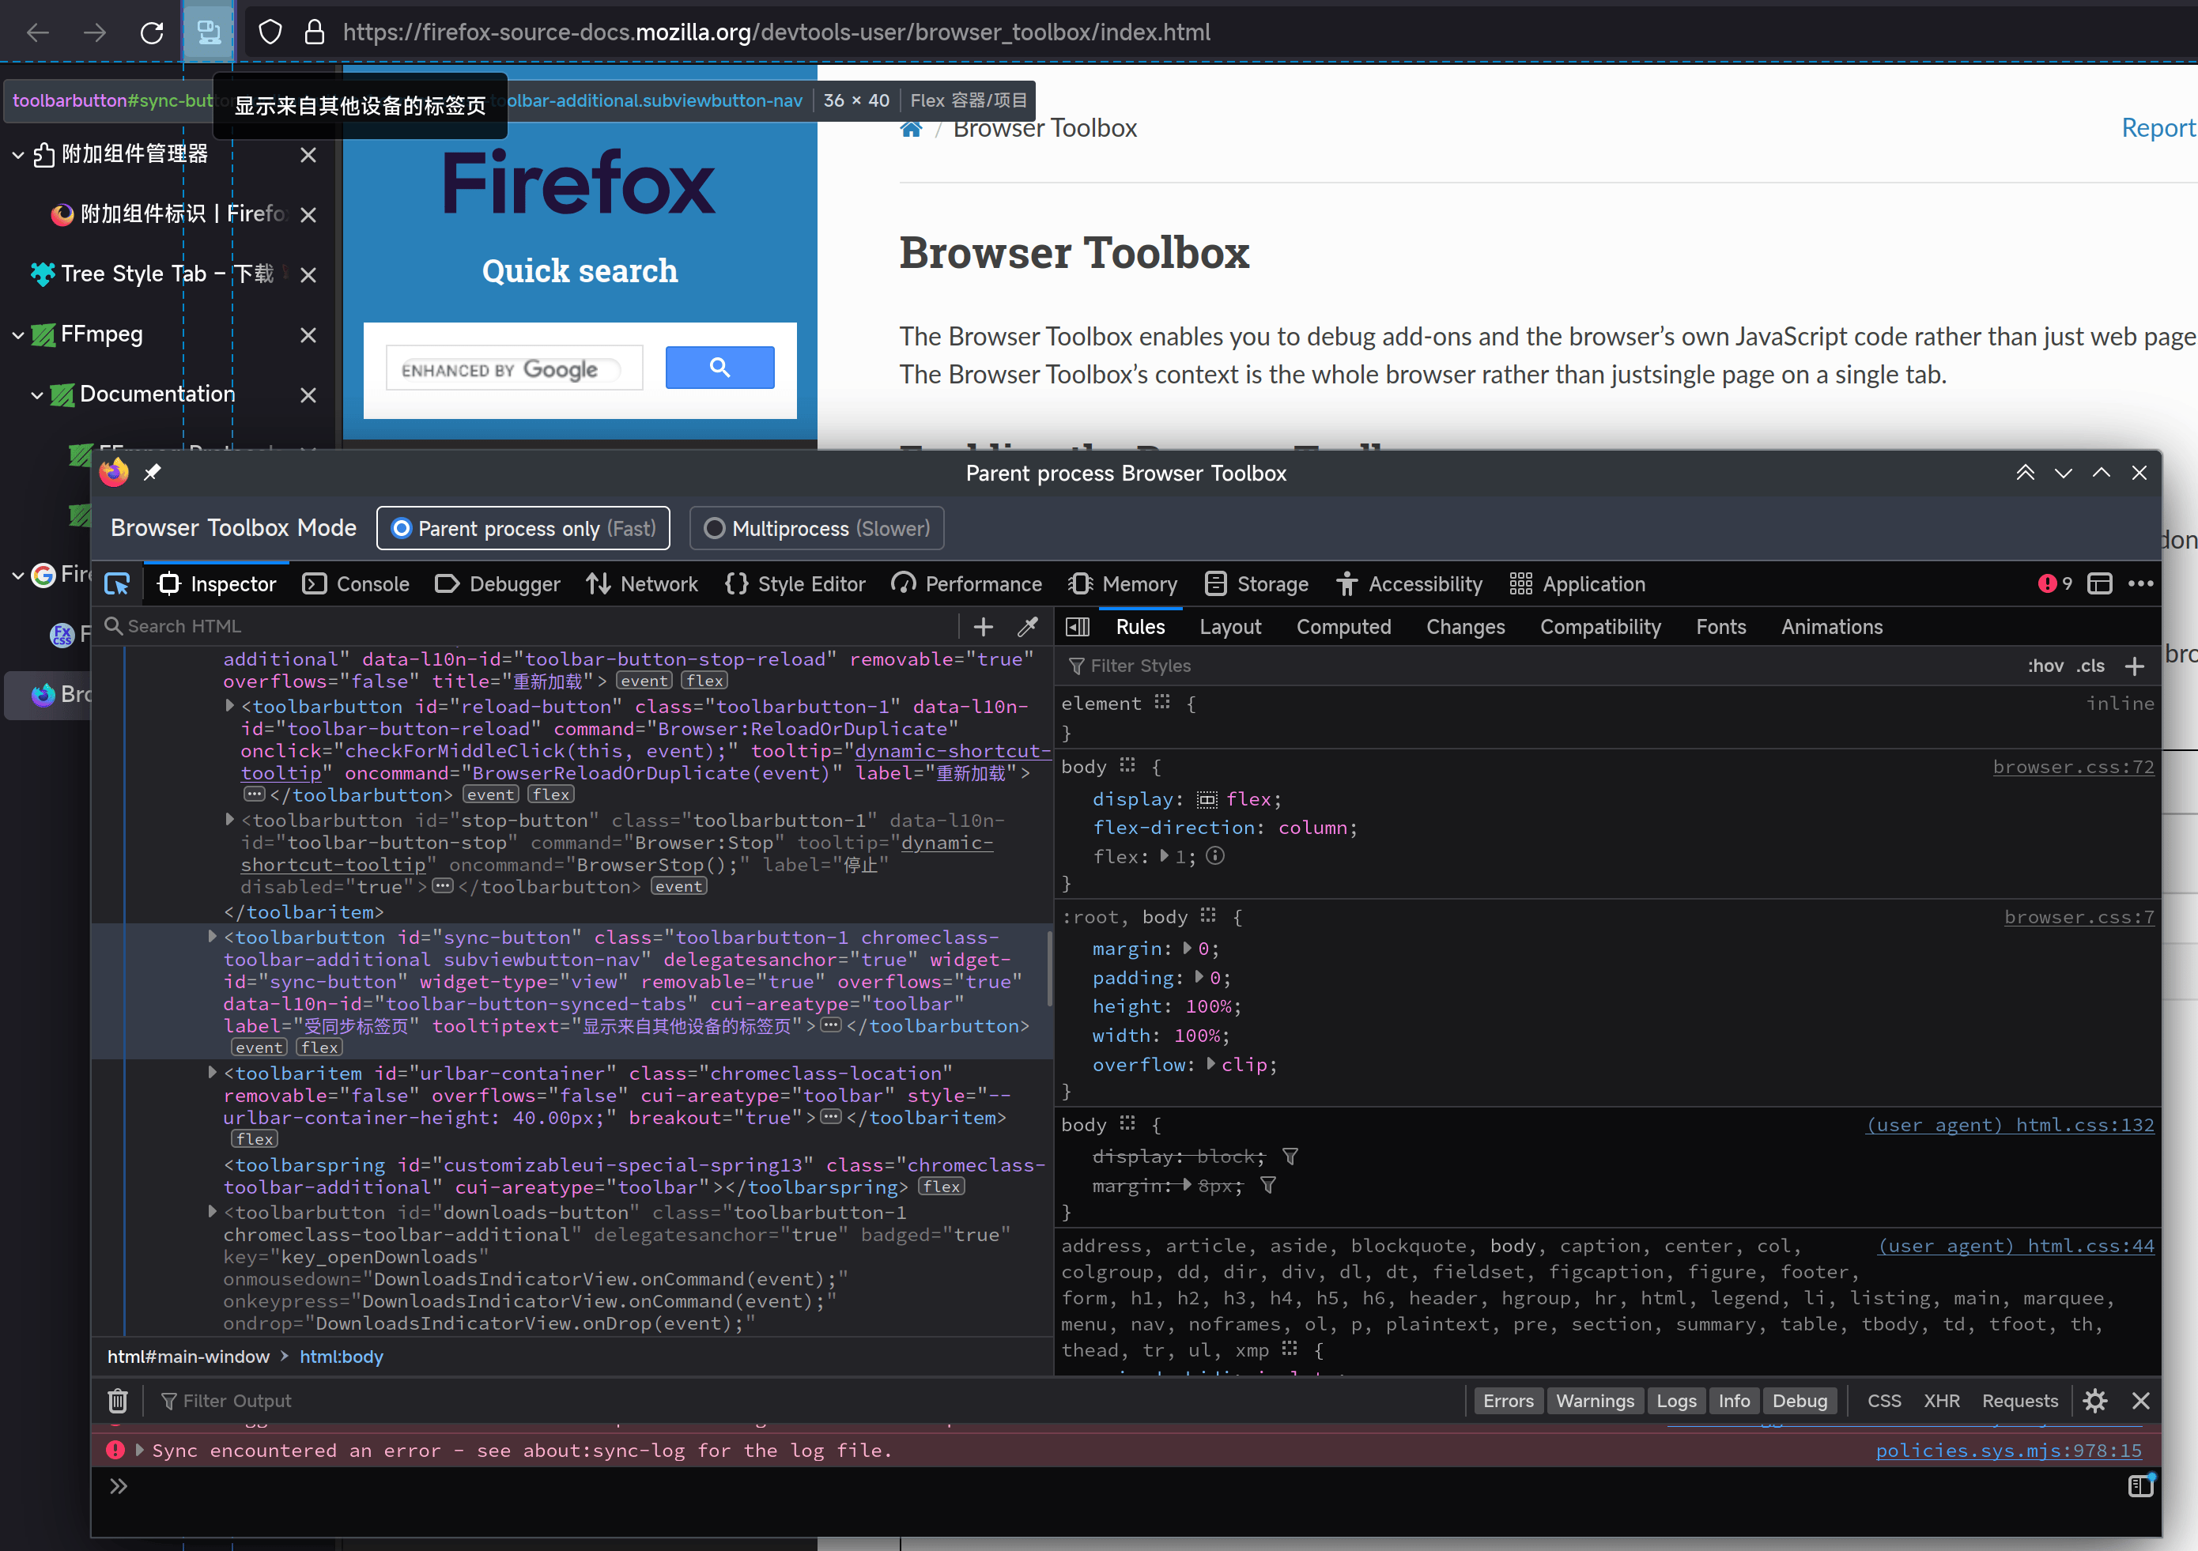Image resolution: width=2198 pixels, height=1551 pixels.
Task: Reload the page with refresh icon
Action: click(x=151, y=32)
